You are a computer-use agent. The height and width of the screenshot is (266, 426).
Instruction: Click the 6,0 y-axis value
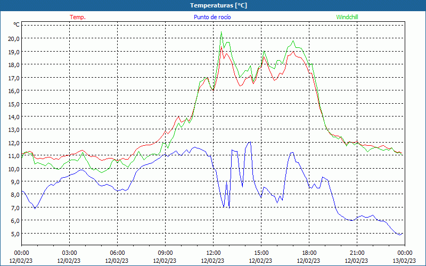click(15, 221)
